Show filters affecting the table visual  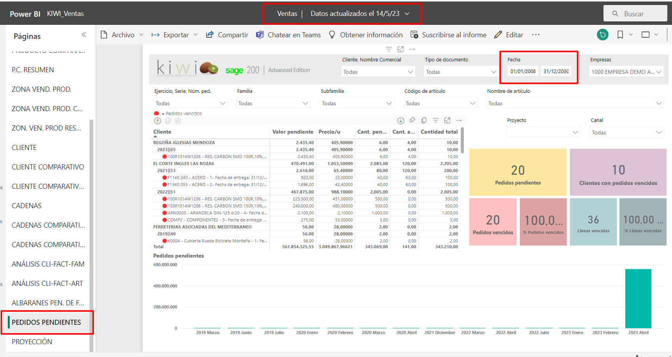[436, 120]
